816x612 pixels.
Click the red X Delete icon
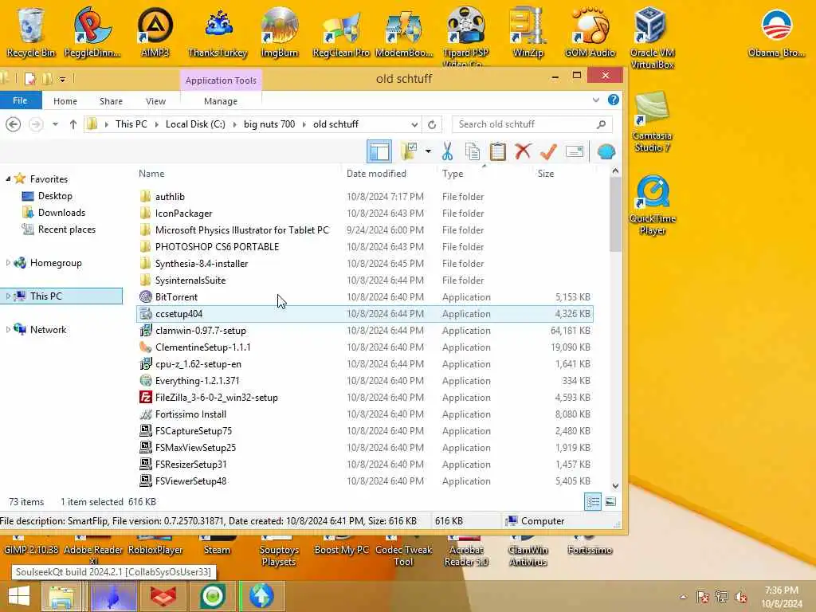[523, 151]
